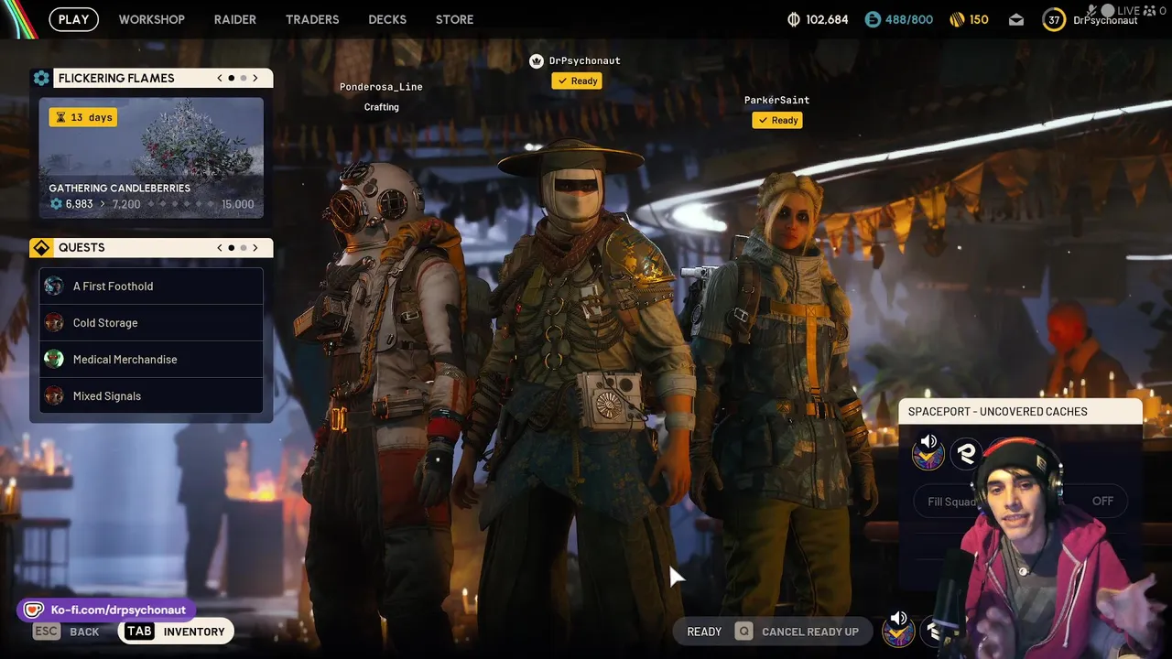Screen dimensions: 1172x659
Task: Select the first Flickering Flames page dot
Action: pyautogui.click(x=231, y=78)
